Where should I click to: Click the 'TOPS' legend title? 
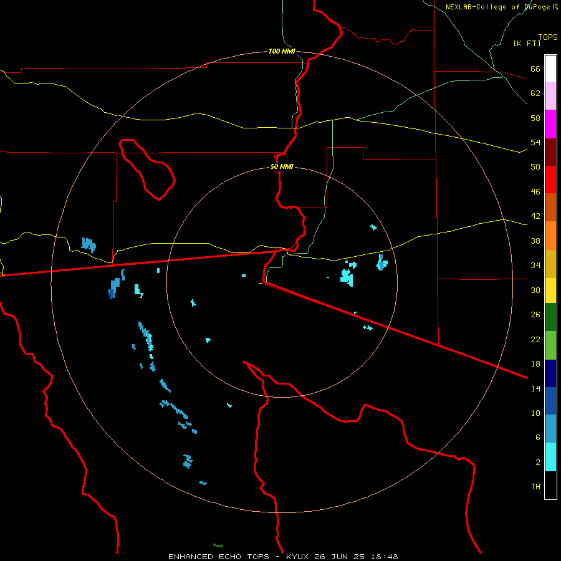point(548,37)
